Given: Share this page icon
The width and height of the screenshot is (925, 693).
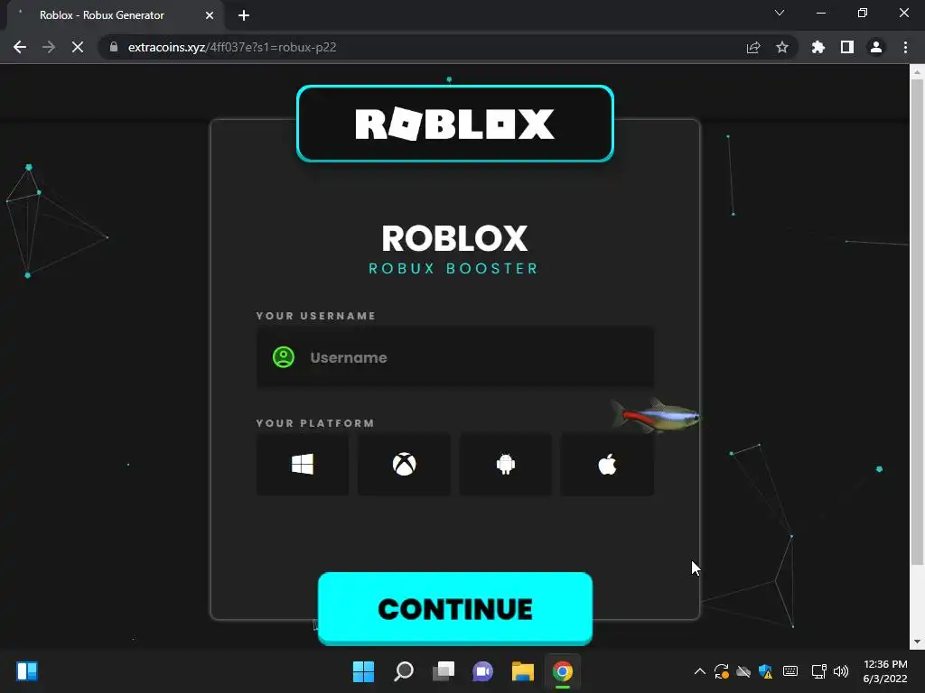Looking at the screenshot, I should [753, 47].
